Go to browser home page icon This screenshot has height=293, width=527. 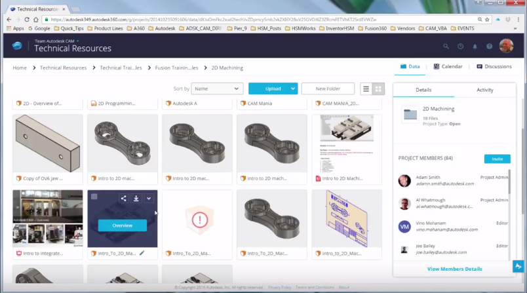[x=36, y=20]
